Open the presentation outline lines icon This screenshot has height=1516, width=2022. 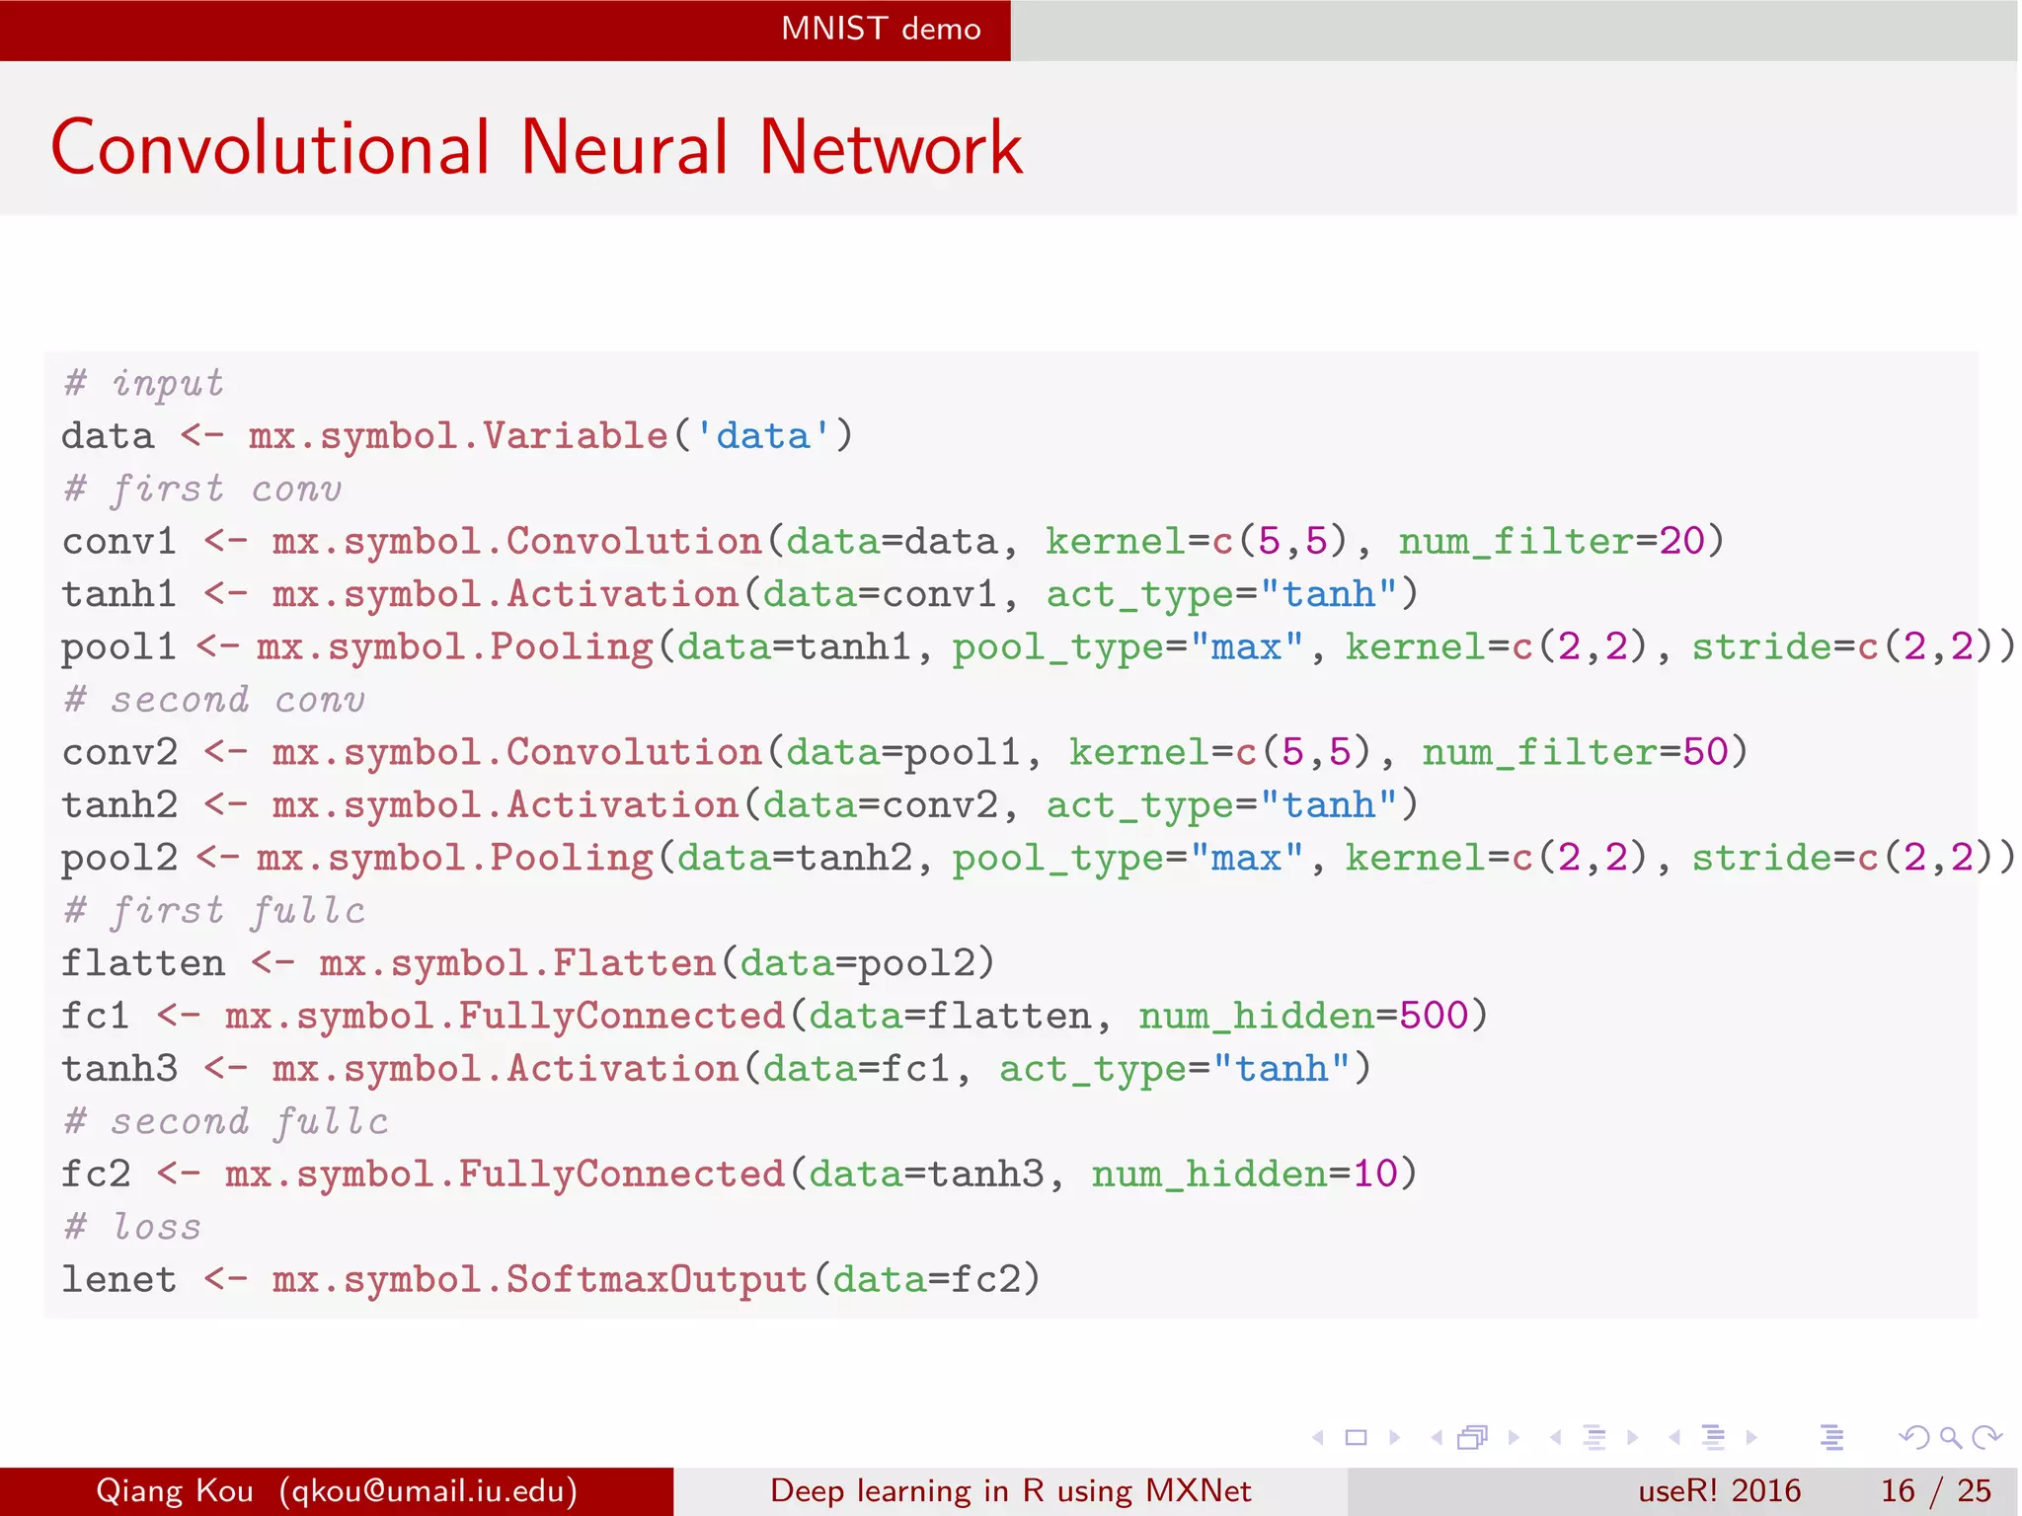(1831, 1438)
